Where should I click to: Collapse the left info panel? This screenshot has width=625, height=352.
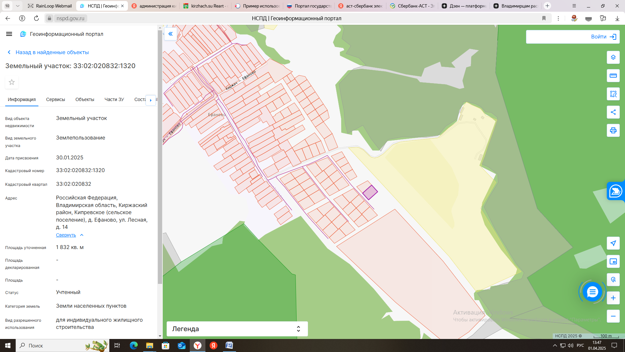[171, 34]
